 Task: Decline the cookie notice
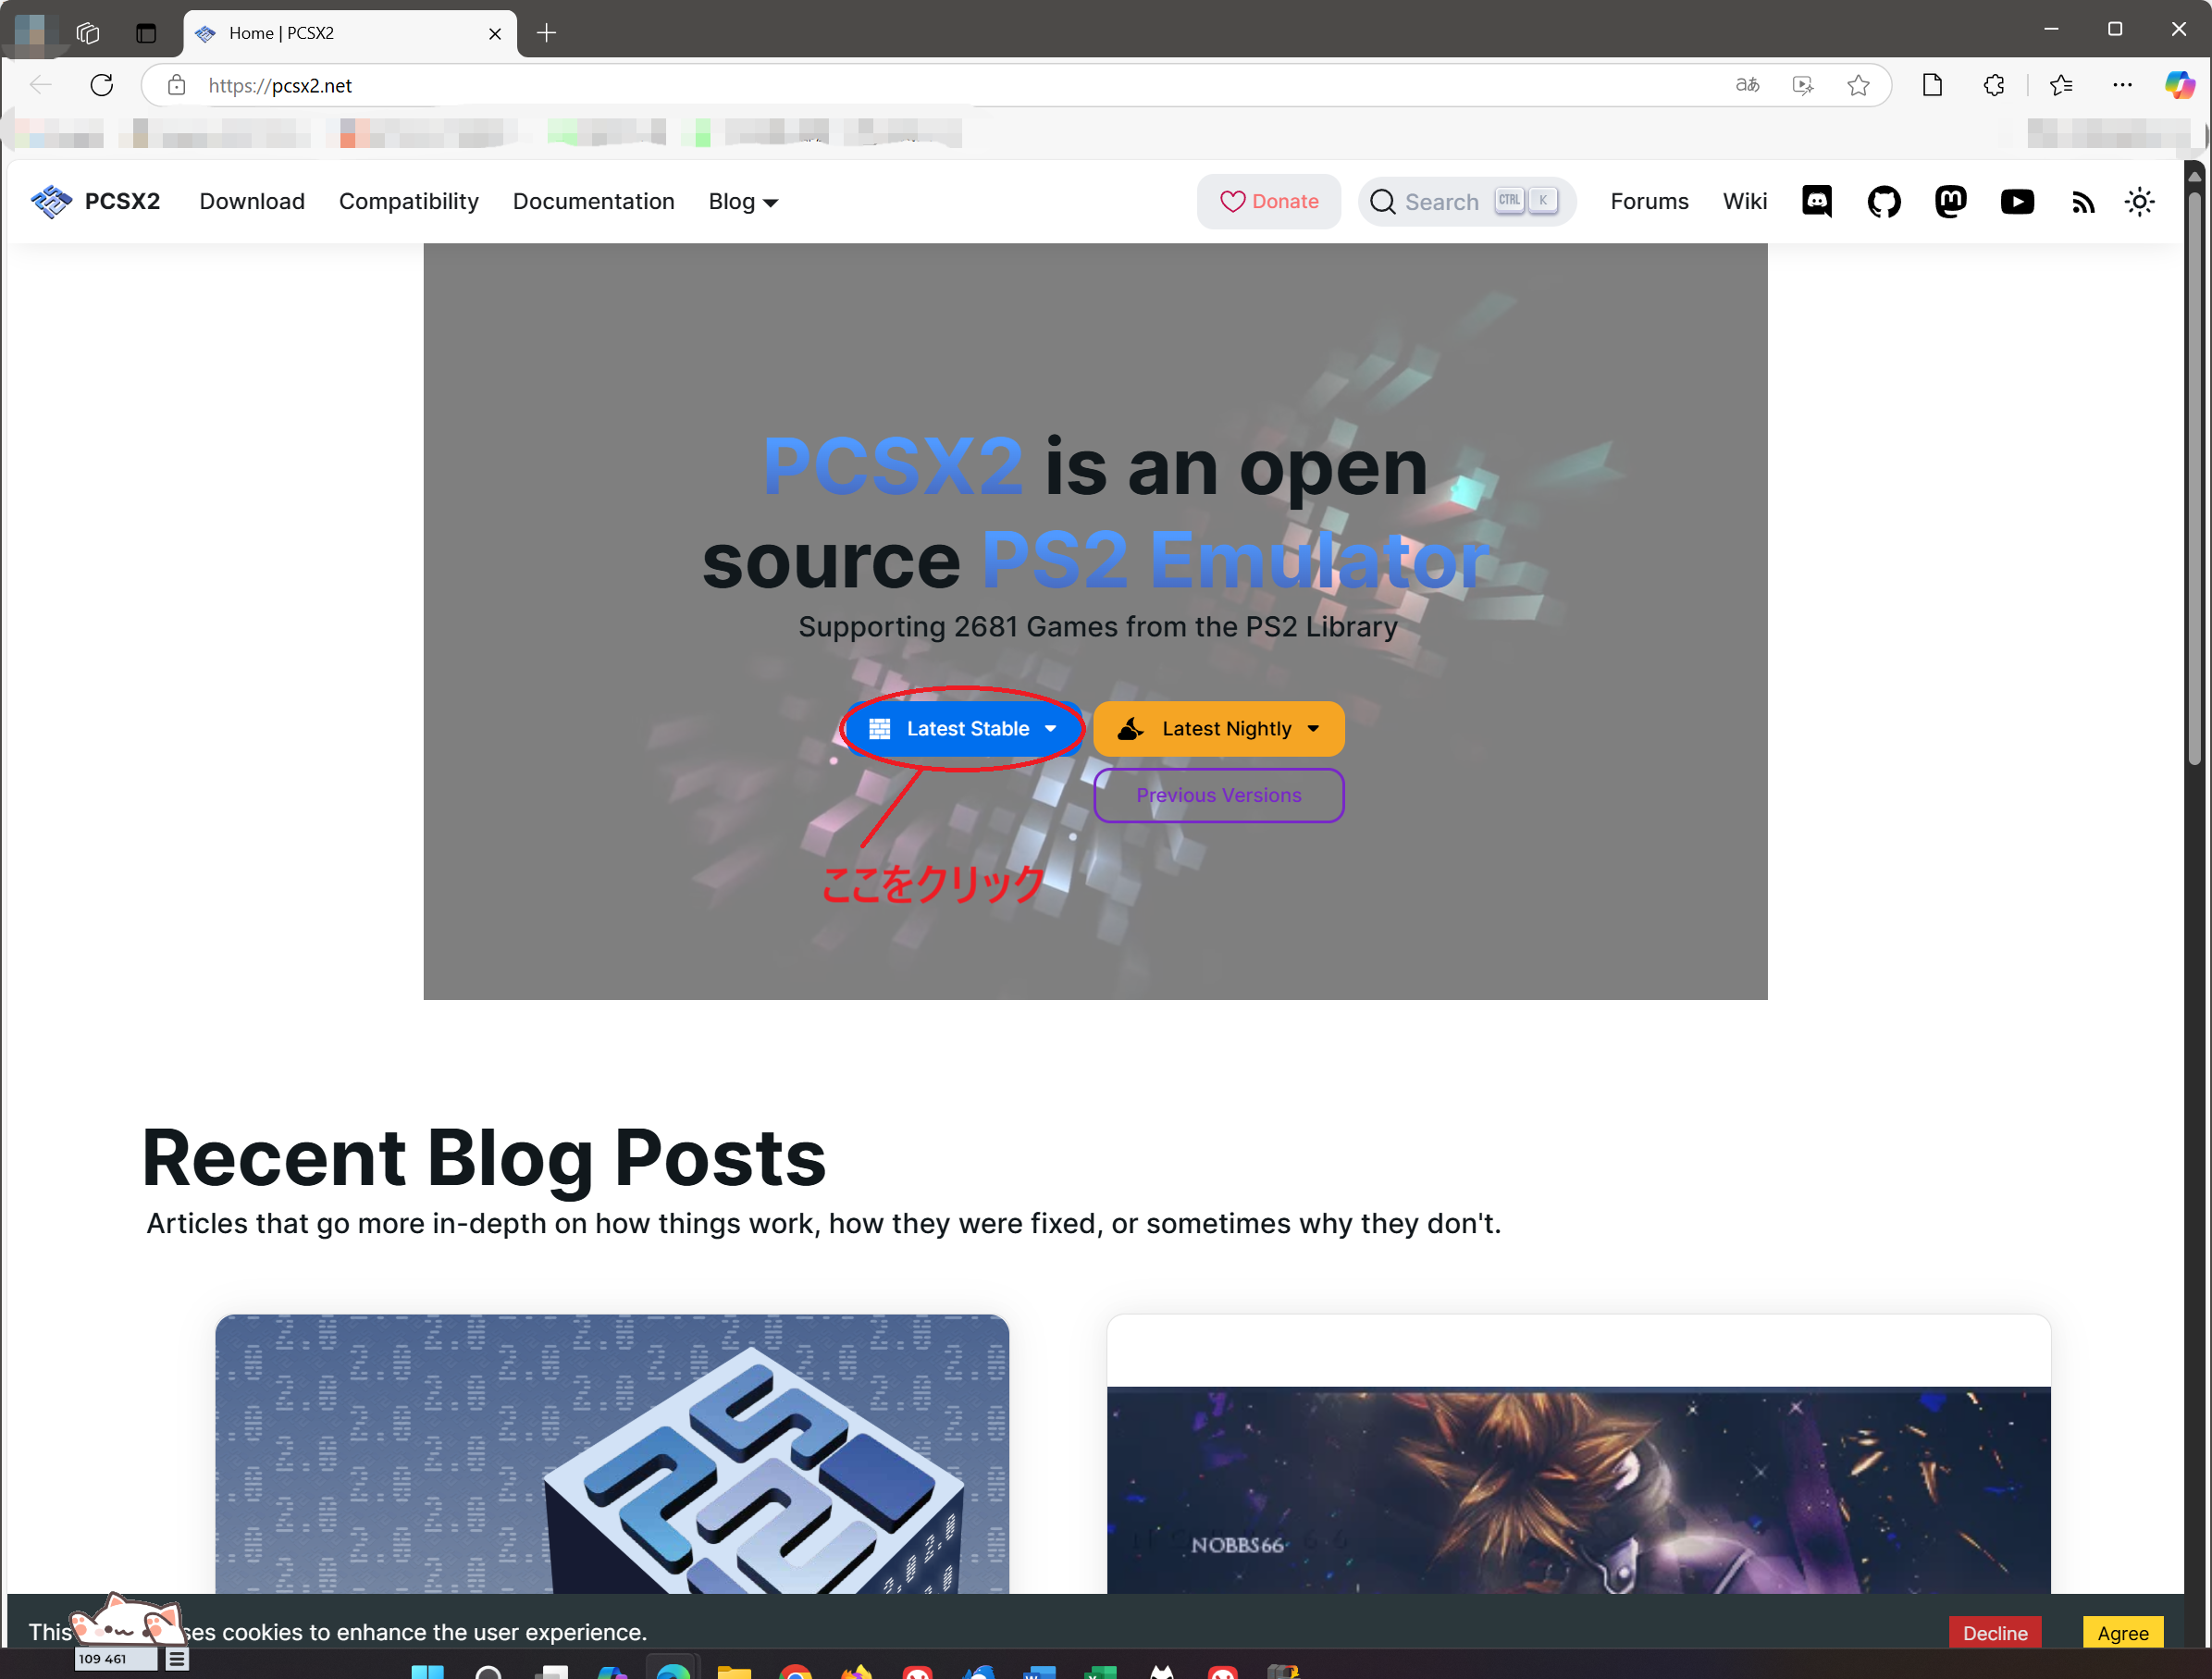click(1994, 1632)
